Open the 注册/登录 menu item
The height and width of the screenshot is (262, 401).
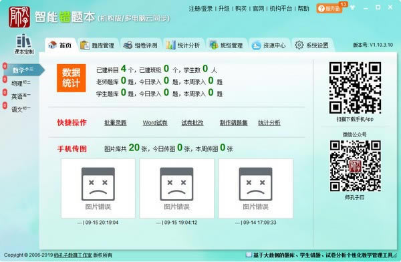click(x=200, y=9)
